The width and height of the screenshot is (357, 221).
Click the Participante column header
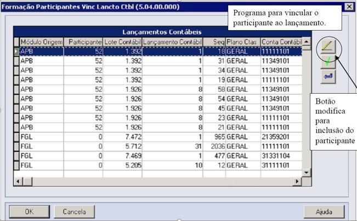[x=83, y=42]
